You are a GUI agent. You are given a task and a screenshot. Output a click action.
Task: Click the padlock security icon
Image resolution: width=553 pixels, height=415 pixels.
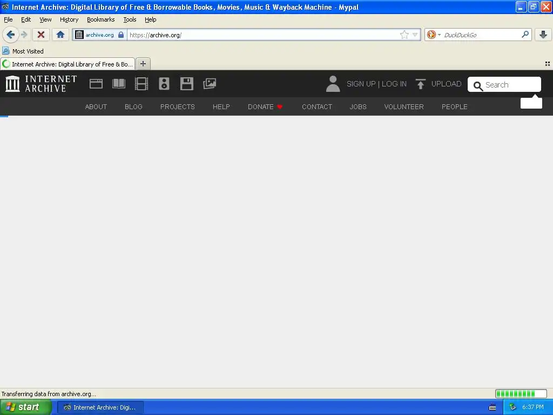[121, 35]
